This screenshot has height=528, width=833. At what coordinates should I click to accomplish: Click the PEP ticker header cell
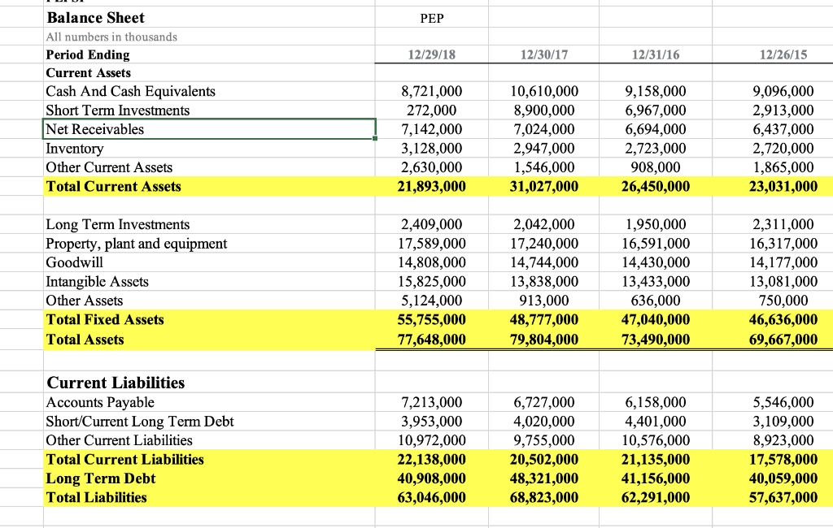click(x=430, y=17)
